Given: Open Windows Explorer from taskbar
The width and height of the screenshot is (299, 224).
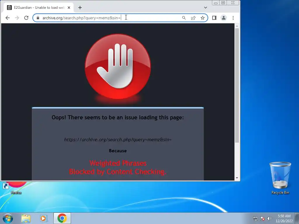Looking at the screenshot, I should (26, 218).
